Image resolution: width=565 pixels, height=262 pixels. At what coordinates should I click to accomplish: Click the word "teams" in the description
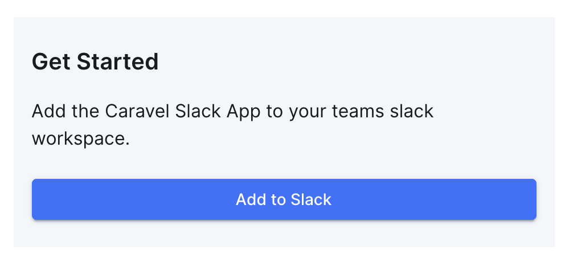tap(358, 112)
